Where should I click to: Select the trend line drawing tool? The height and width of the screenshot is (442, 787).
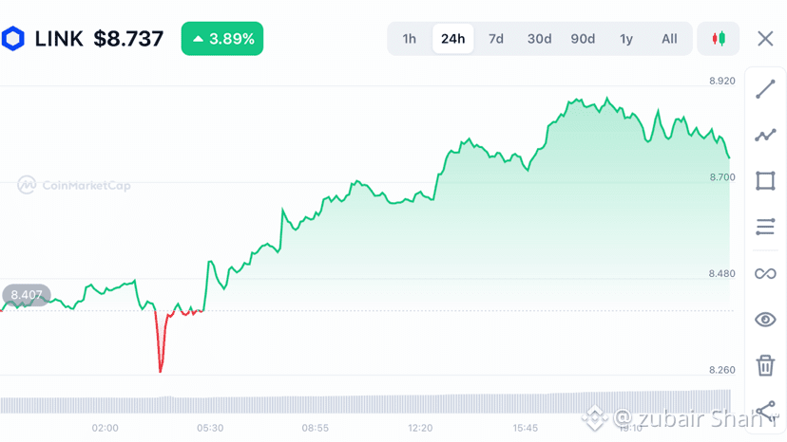pos(765,89)
